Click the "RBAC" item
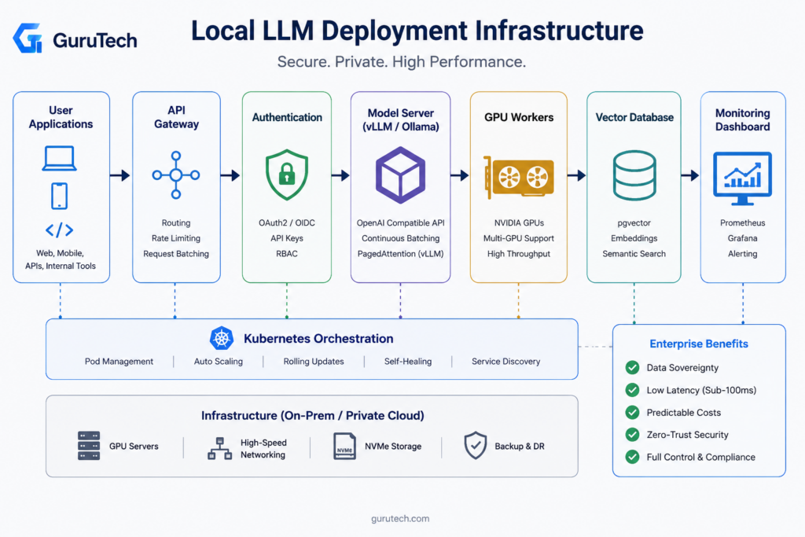The image size is (805, 537). pyautogui.click(x=286, y=254)
